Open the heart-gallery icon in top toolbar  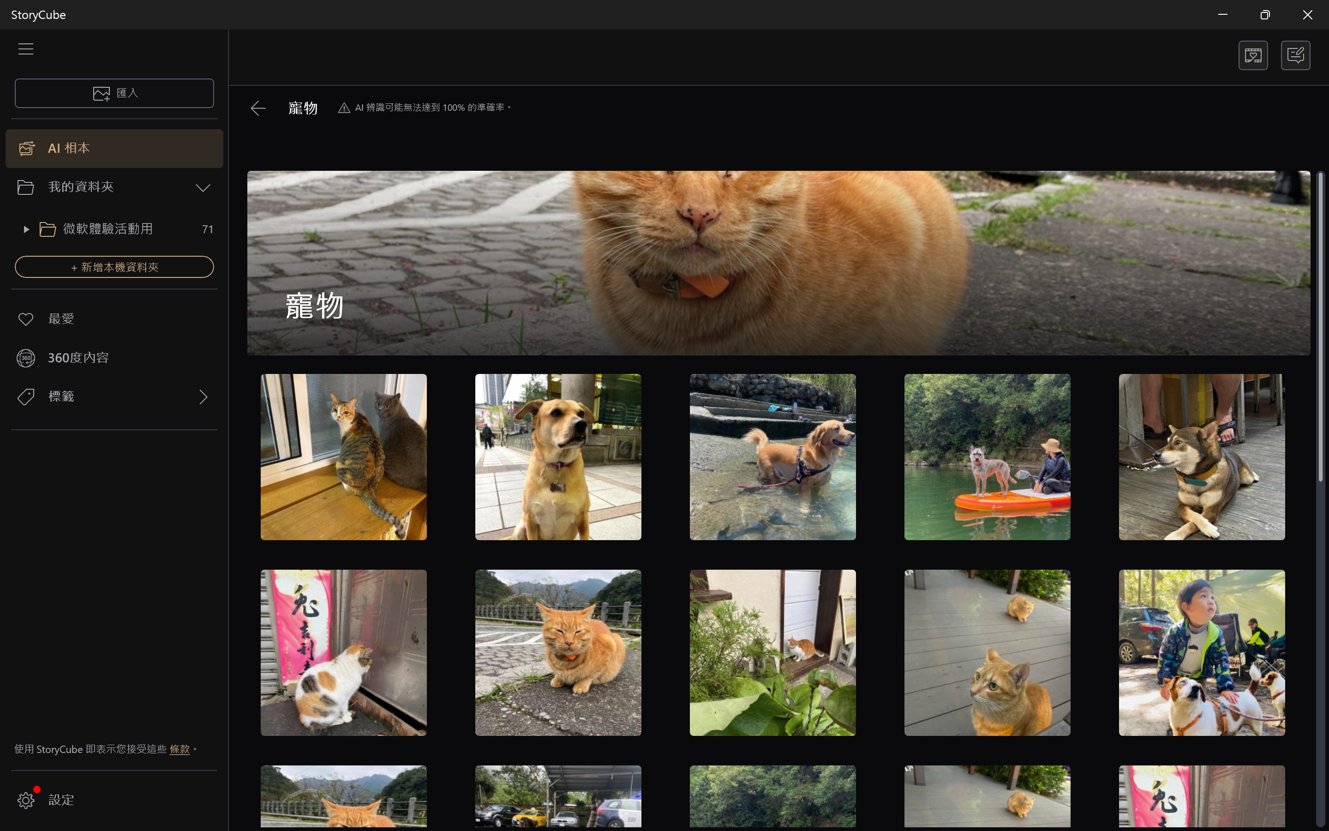click(x=1253, y=55)
